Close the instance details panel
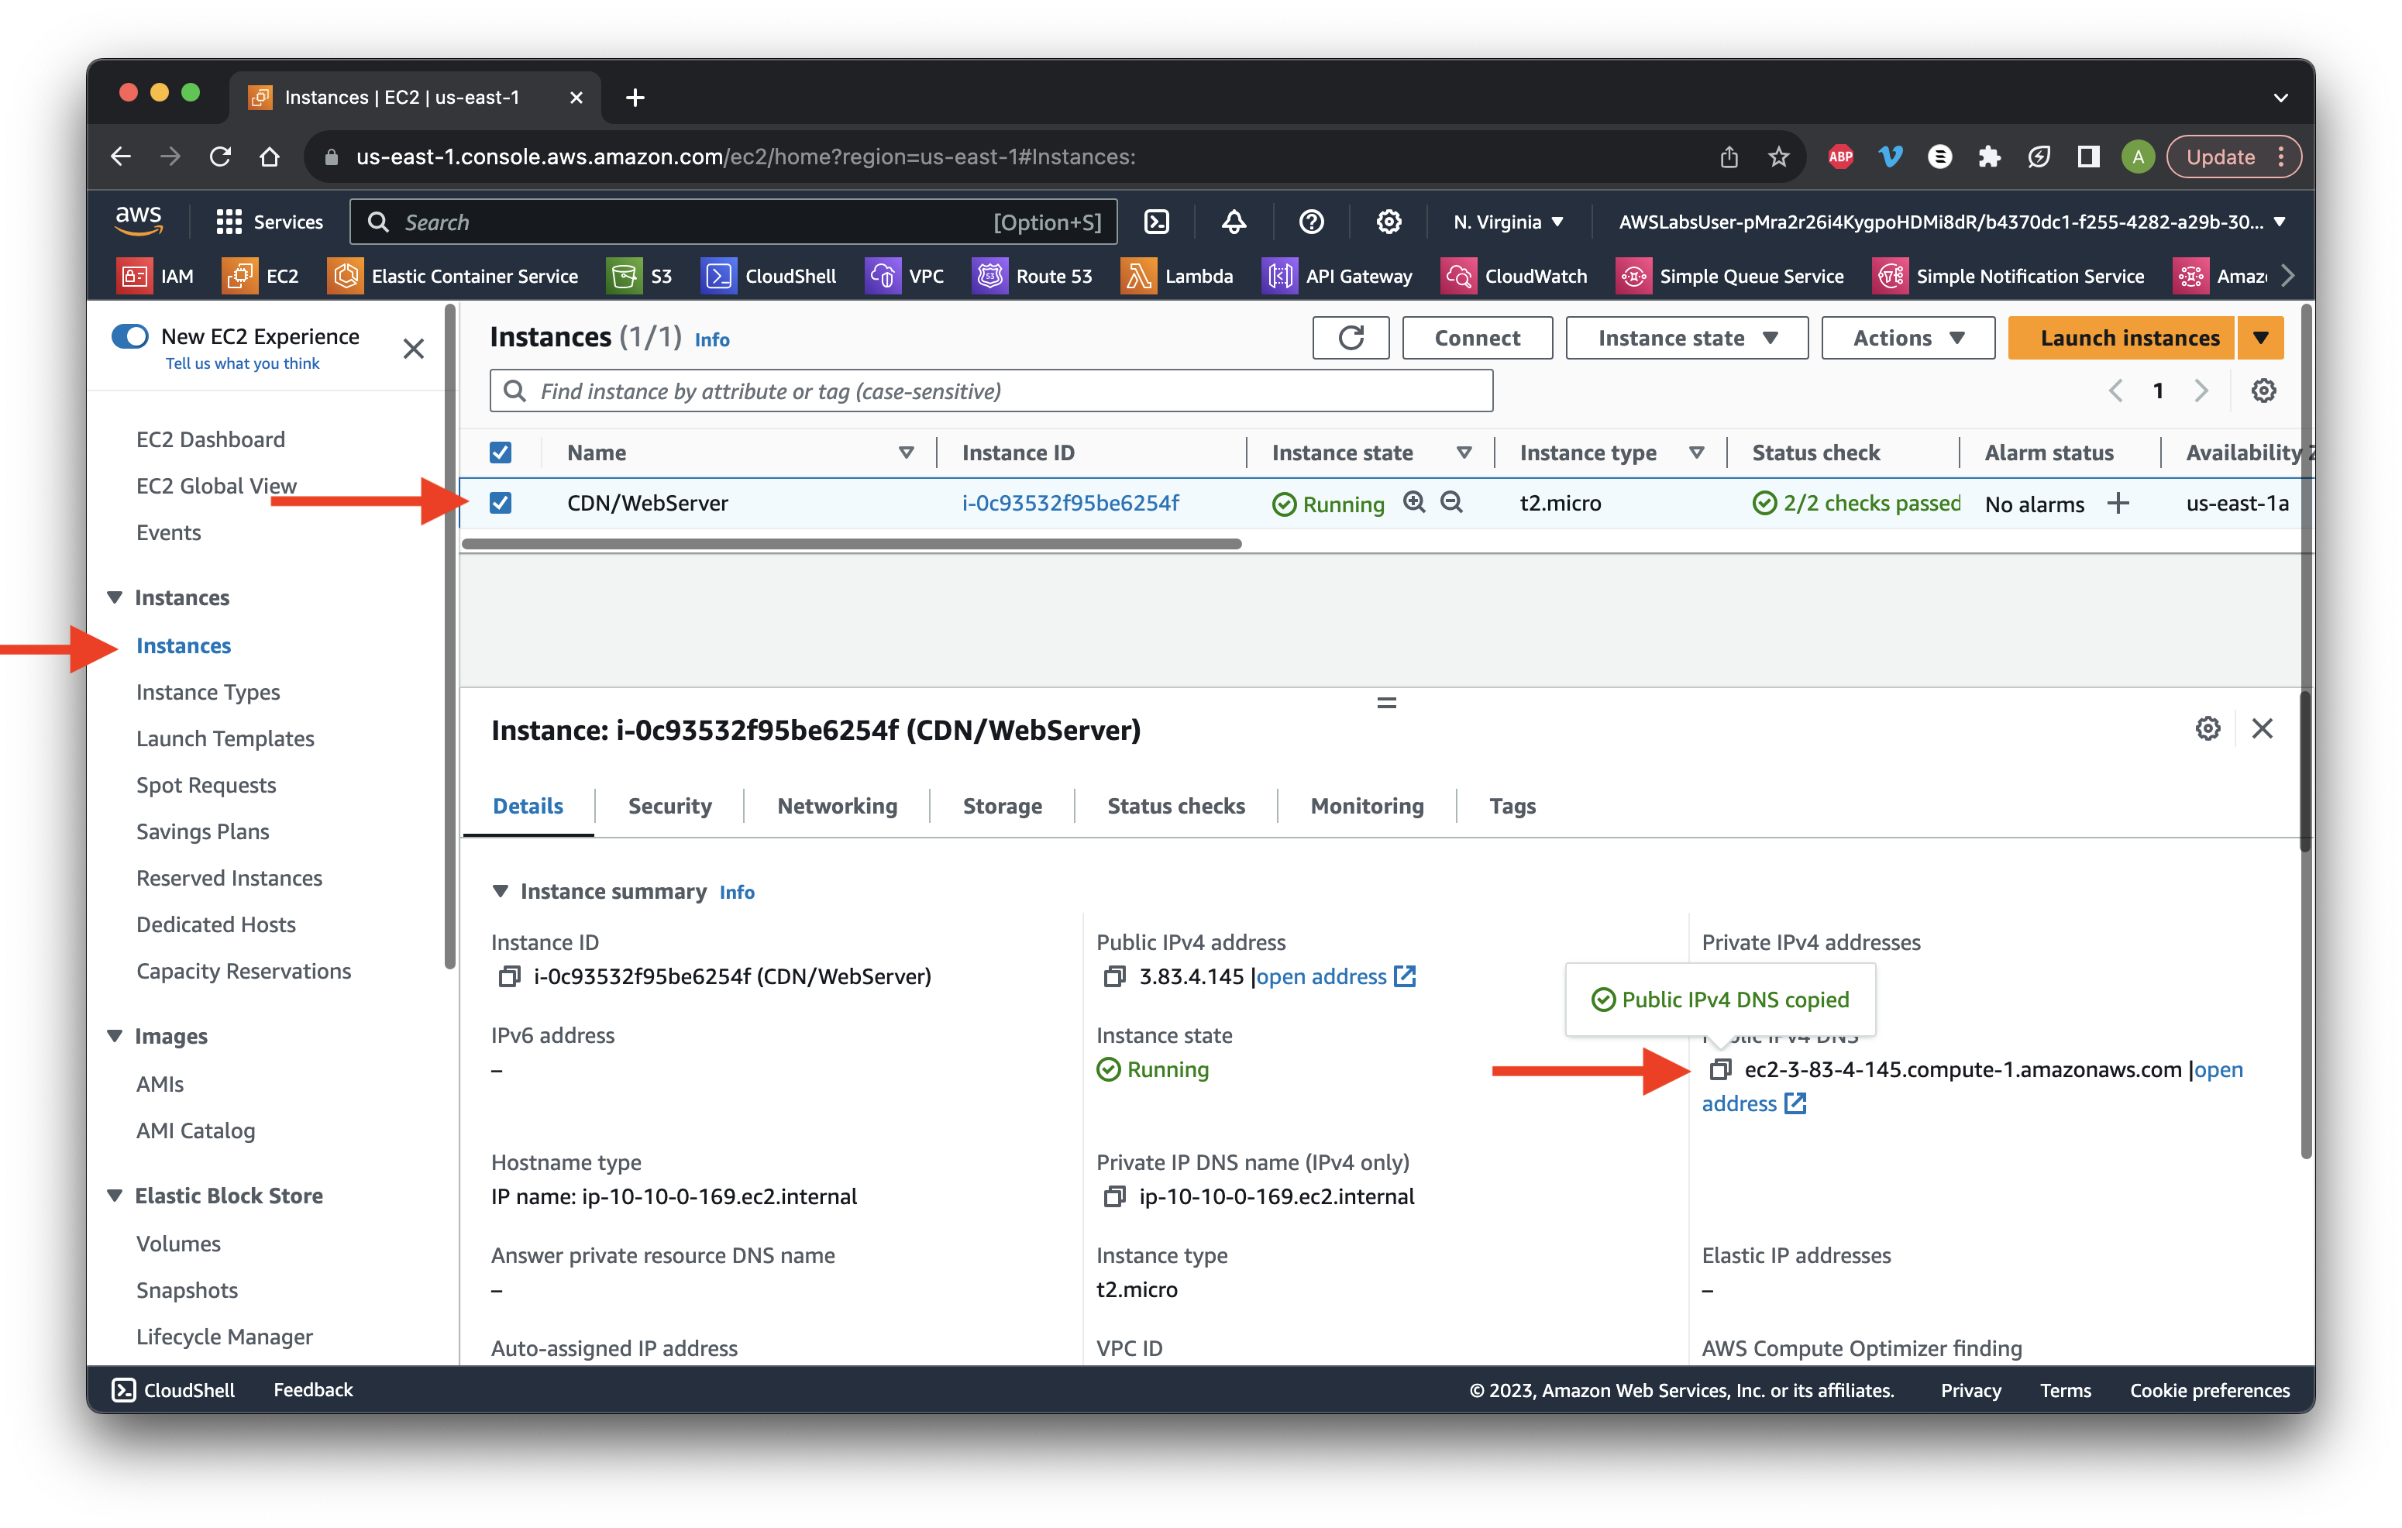 (2261, 729)
